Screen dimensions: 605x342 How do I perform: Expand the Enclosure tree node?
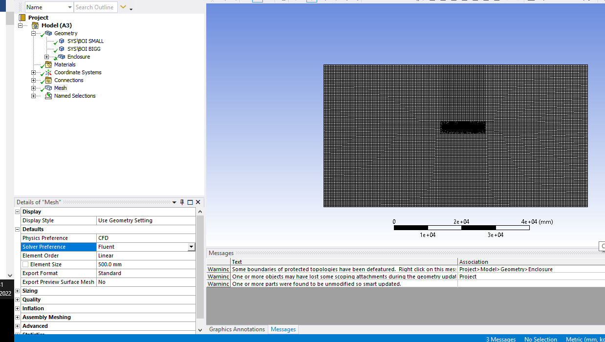[46, 57]
